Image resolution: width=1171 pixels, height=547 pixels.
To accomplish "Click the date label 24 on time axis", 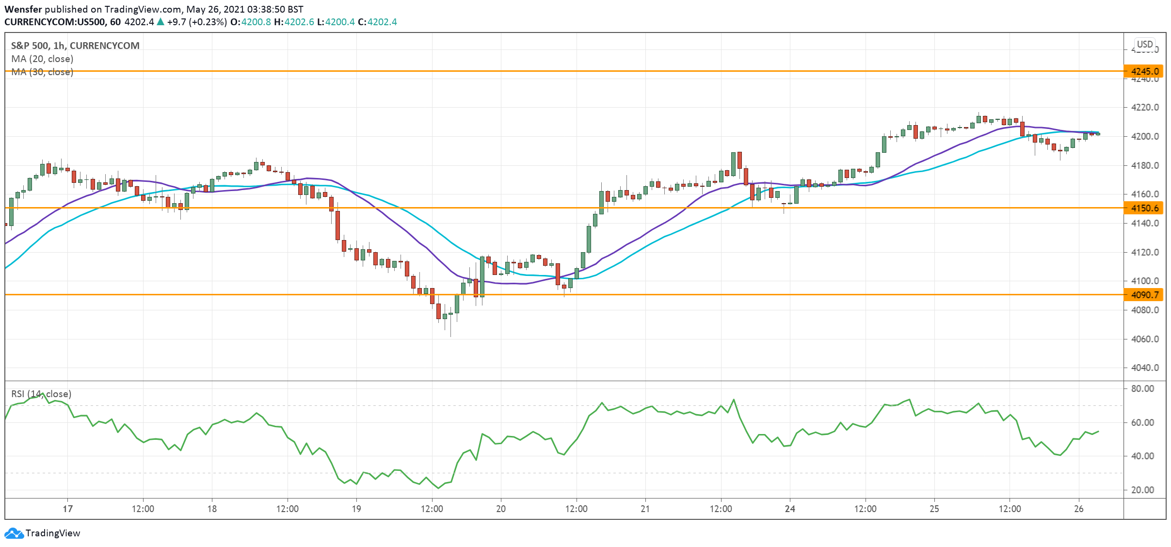I will click(x=790, y=509).
